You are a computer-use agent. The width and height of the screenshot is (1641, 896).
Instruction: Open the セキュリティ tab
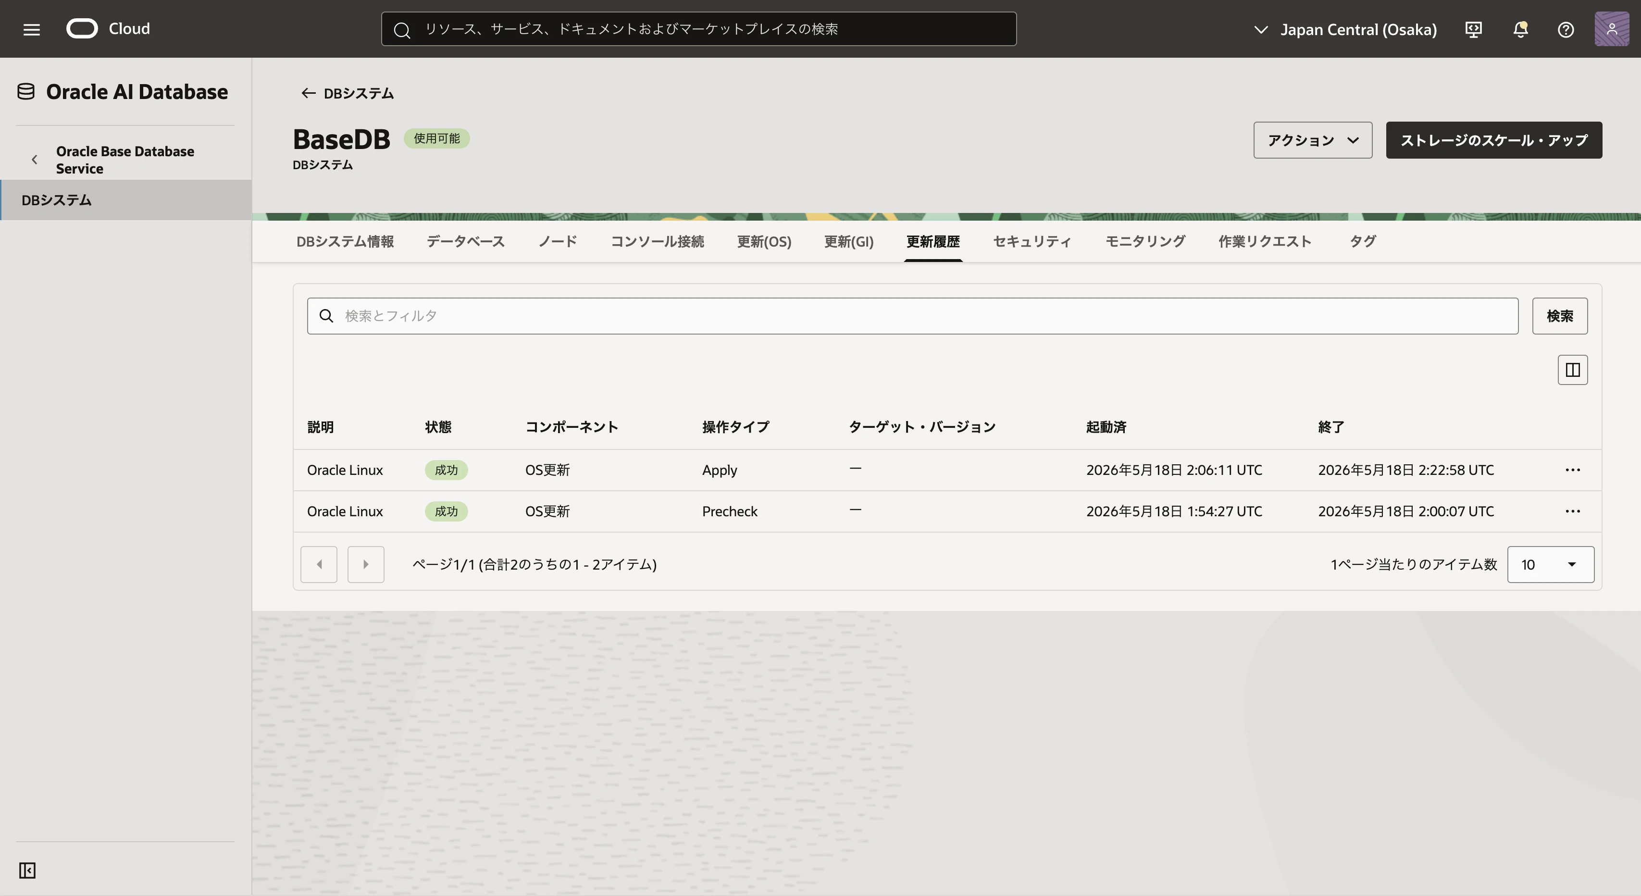(1032, 241)
